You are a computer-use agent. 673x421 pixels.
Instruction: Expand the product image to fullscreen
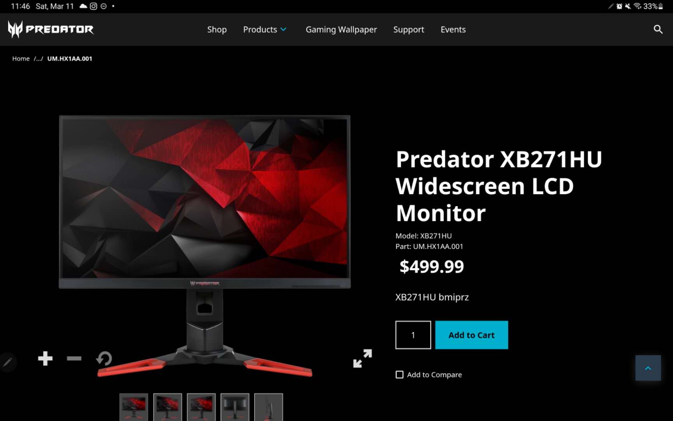click(x=363, y=358)
